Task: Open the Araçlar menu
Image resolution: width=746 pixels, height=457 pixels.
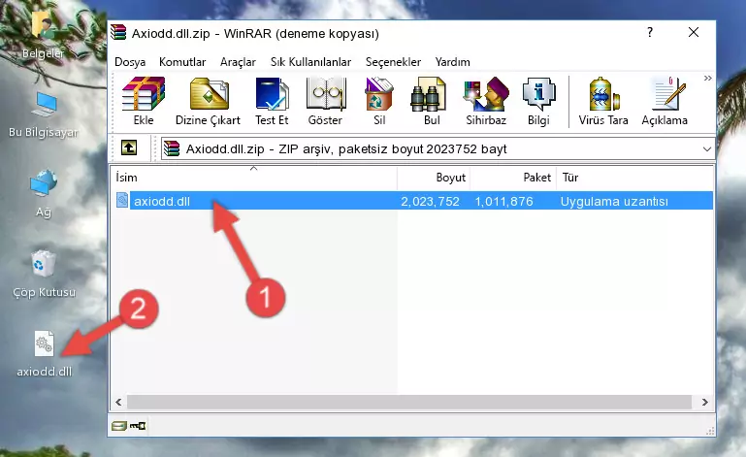Action: click(238, 62)
